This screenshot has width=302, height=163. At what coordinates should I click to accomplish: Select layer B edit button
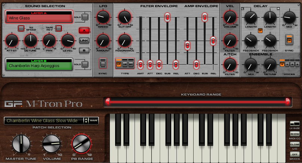84,51
